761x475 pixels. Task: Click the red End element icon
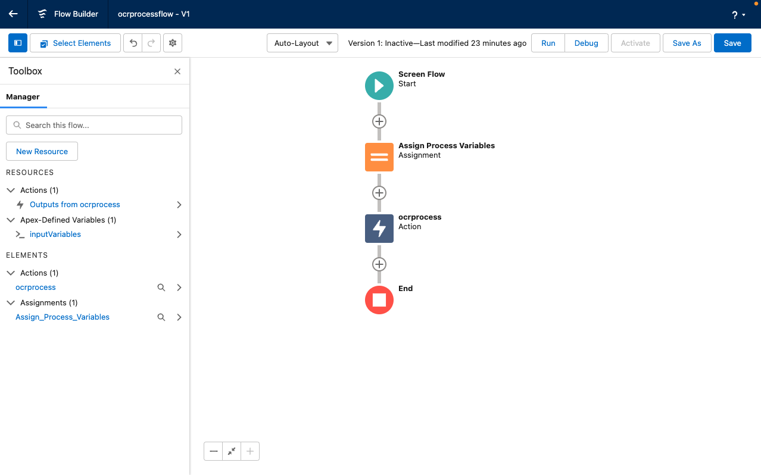coord(379,300)
